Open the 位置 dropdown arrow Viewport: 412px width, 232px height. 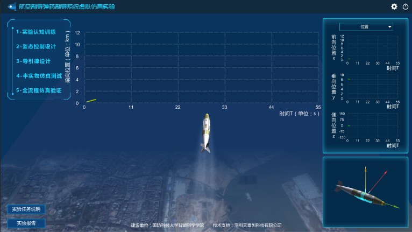coord(389,26)
